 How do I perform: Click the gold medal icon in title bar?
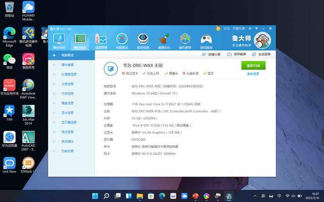[x=218, y=28]
